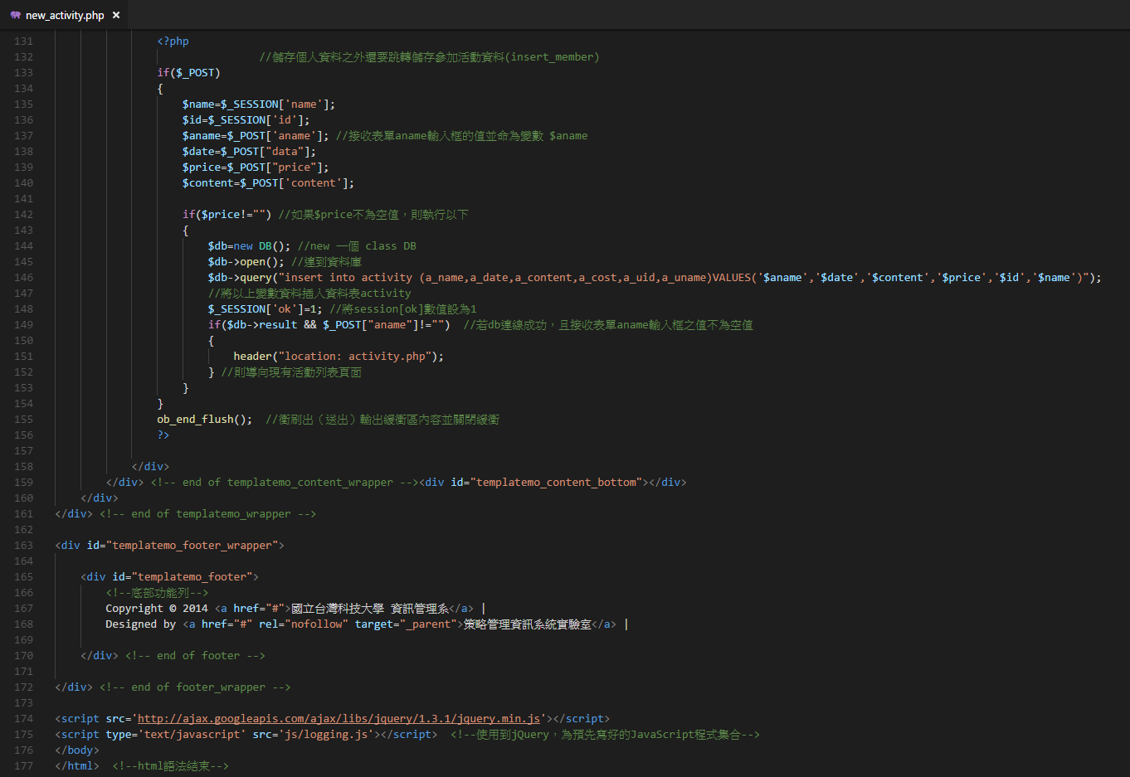Click the closing </html> tag

pos(77,765)
